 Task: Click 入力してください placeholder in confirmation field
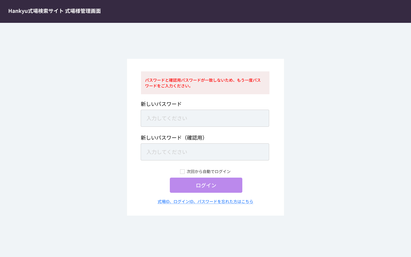click(x=167, y=152)
